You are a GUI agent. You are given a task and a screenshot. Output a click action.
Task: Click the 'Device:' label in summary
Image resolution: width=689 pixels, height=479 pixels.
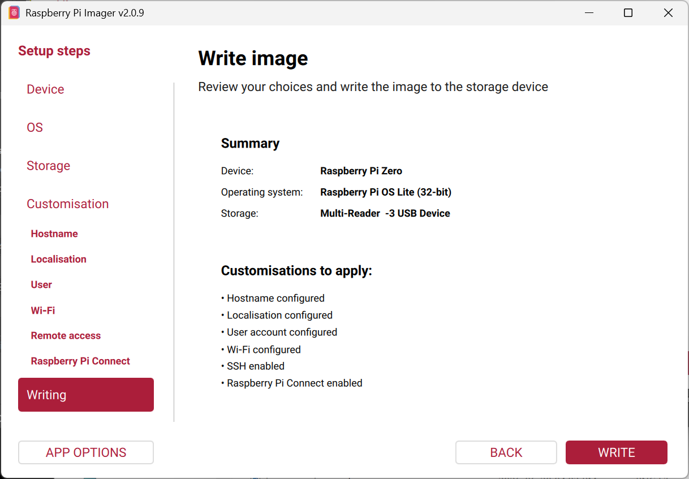click(x=237, y=171)
